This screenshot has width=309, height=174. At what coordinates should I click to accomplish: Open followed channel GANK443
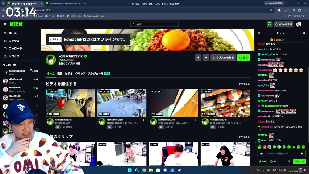point(21,98)
